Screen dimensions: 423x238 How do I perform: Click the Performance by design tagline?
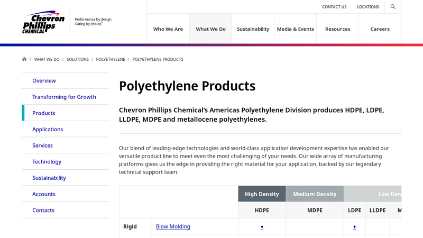pyautogui.click(x=94, y=22)
